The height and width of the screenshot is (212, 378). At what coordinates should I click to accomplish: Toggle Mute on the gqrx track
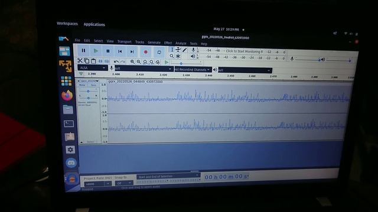pos(82,85)
